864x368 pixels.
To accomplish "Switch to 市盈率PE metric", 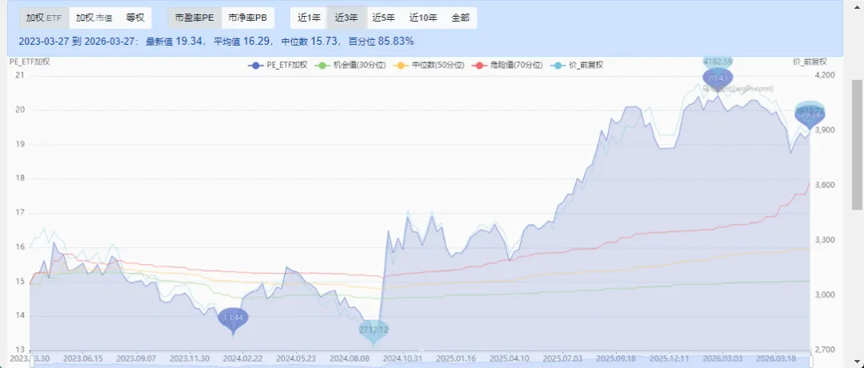I will [194, 18].
